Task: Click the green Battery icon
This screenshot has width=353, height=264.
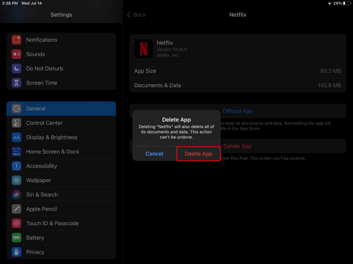Action: [x=16, y=238]
